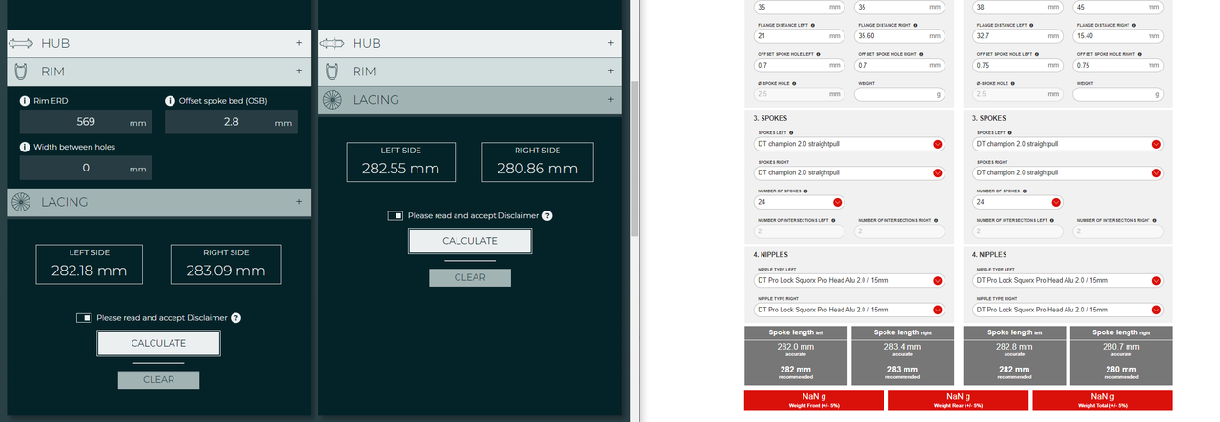
Task: Click the disclaimer help icon in right dark panel
Action: 547,215
